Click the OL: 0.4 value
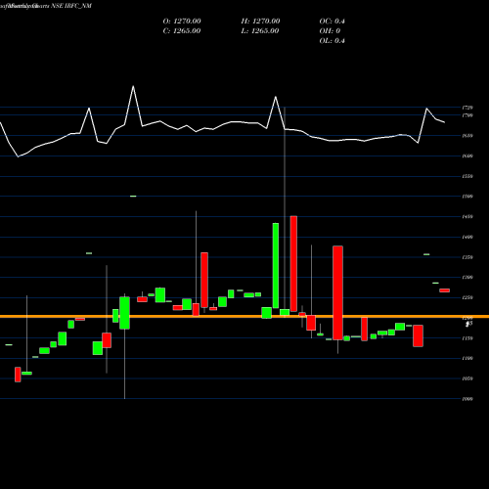489x489 pixels. tap(332, 41)
